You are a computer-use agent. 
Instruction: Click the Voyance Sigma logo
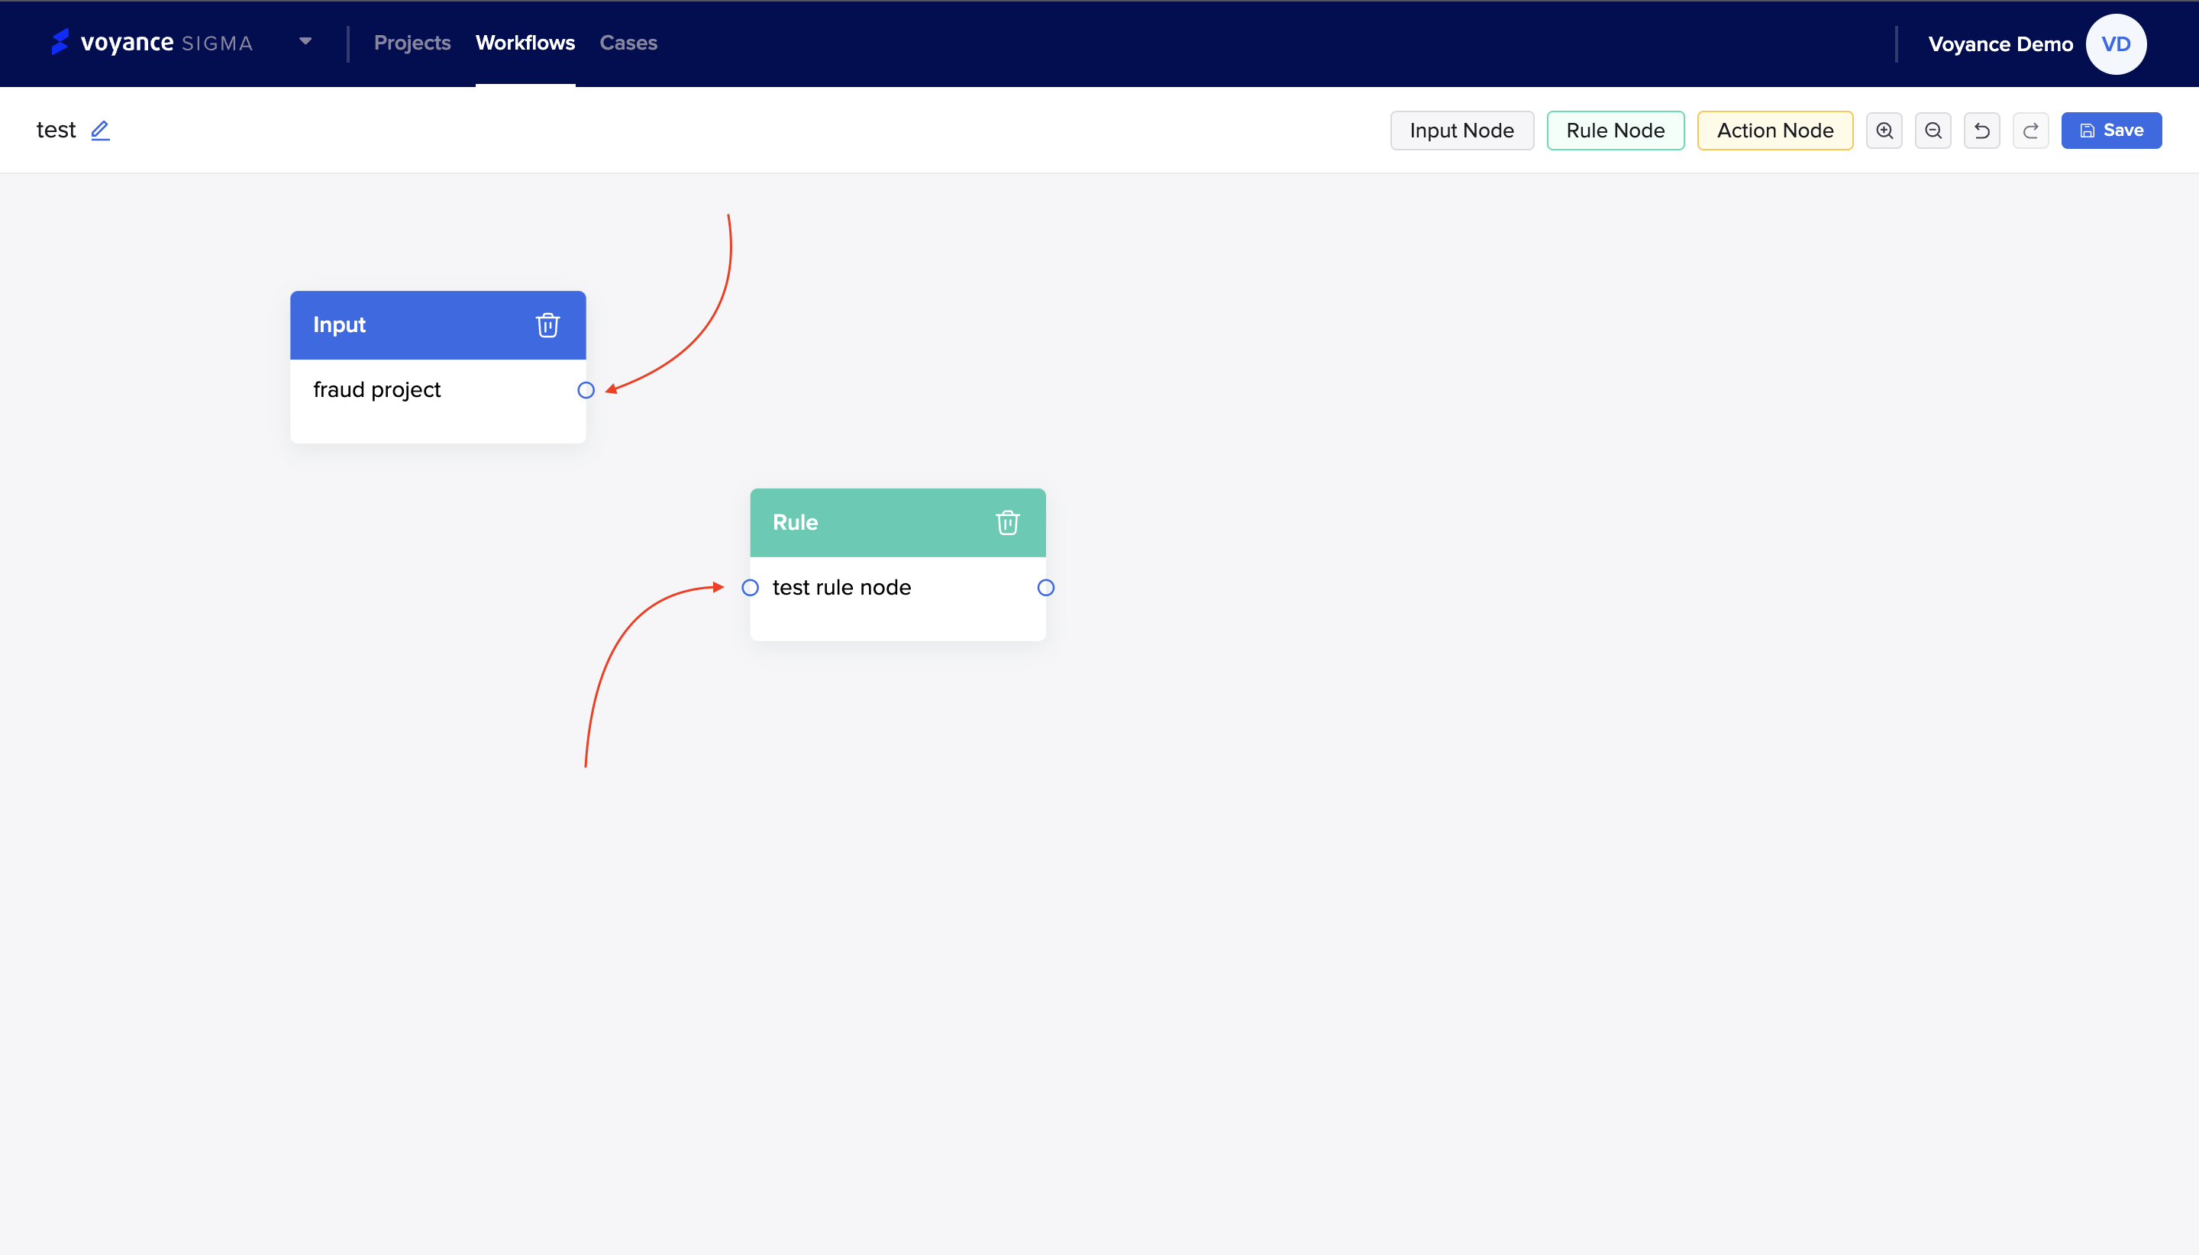pyautogui.click(x=152, y=42)
